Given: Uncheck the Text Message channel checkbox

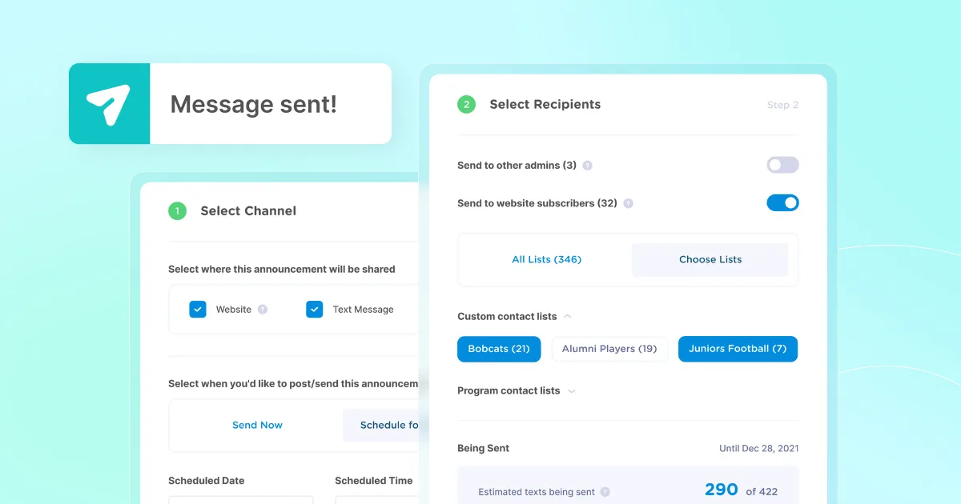Looking at the screenshot, I should point(315,309).
